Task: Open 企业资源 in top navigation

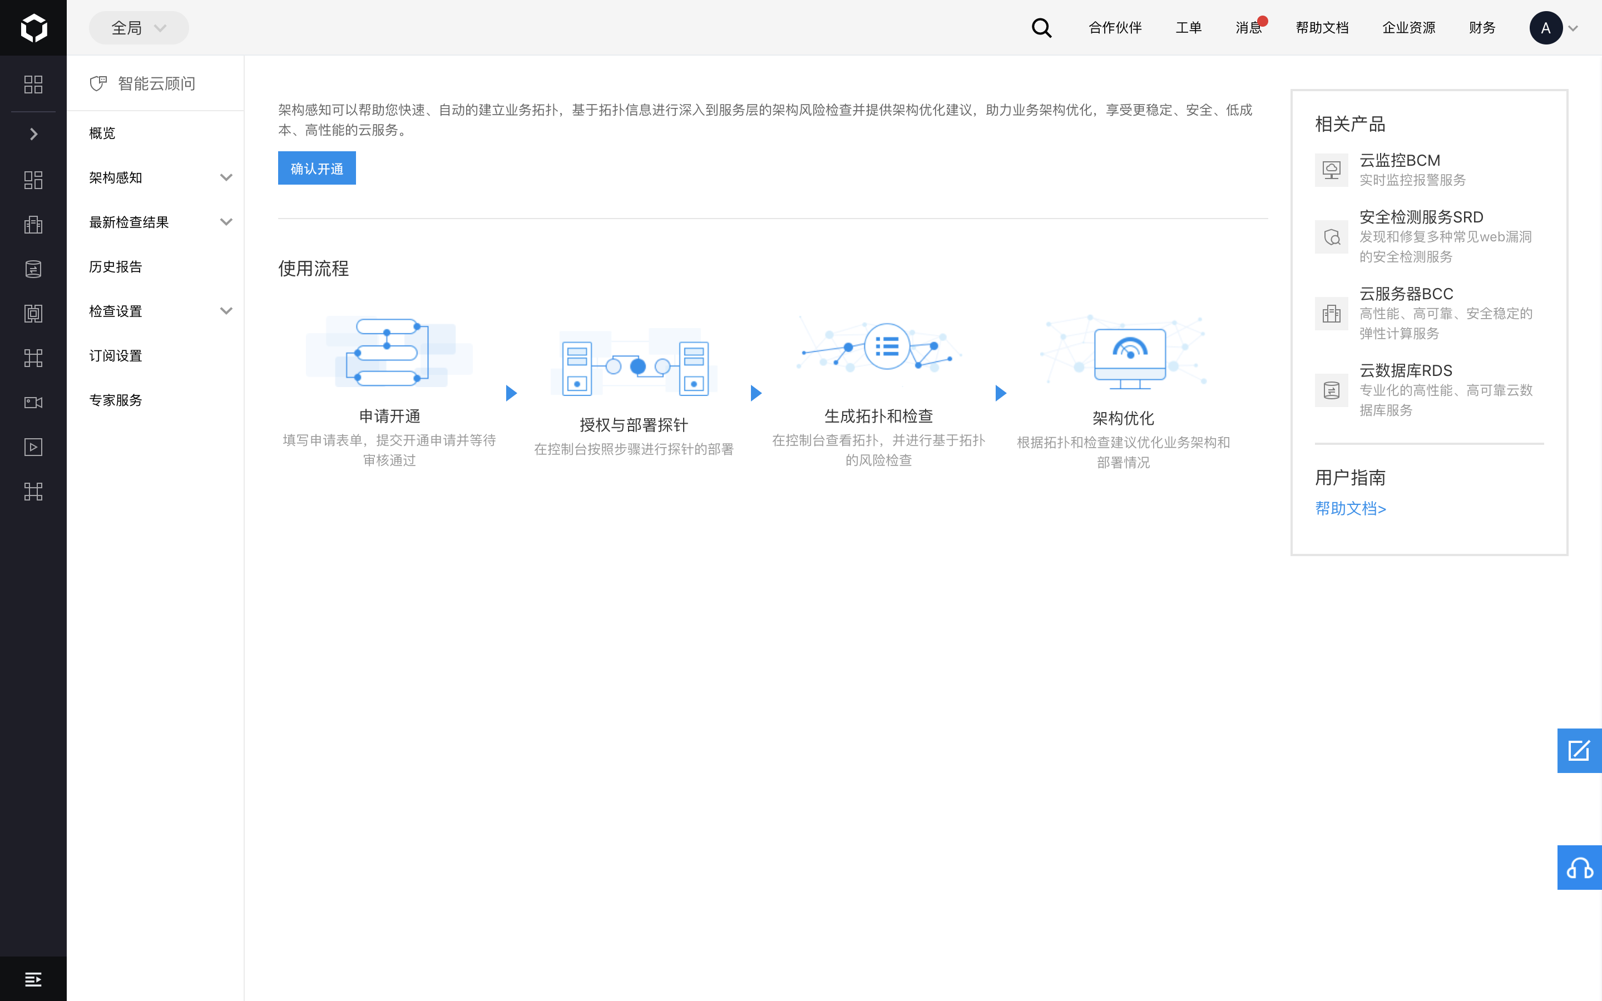Action: pyautogui.click(x=1408, y=28)
